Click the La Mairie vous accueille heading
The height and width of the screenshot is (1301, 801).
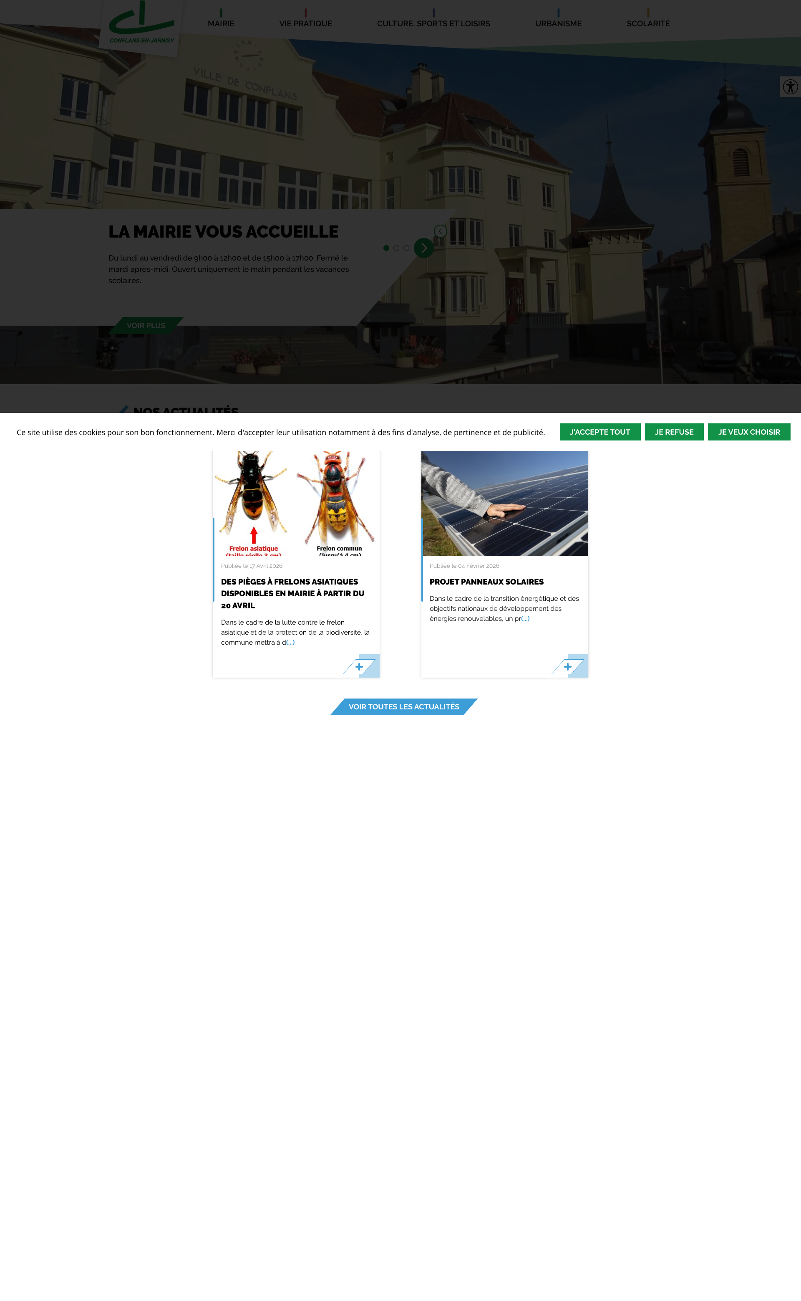[x=223, y=232]
